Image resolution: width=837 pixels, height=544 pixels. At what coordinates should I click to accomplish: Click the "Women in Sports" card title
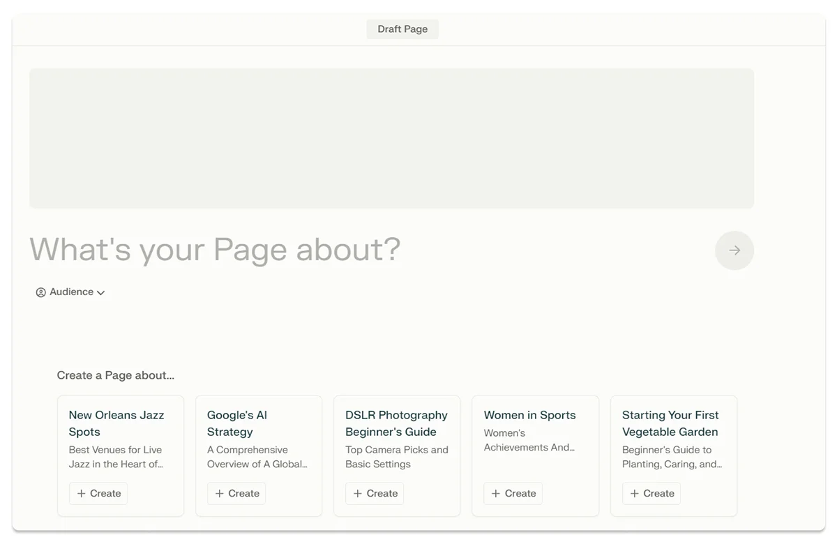(x=529, y=415)
